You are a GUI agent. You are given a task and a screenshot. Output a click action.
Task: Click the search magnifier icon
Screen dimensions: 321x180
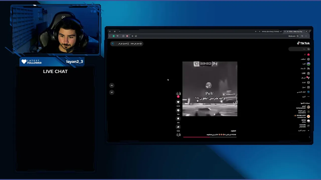pyautogui.click(x=308, y=49)
